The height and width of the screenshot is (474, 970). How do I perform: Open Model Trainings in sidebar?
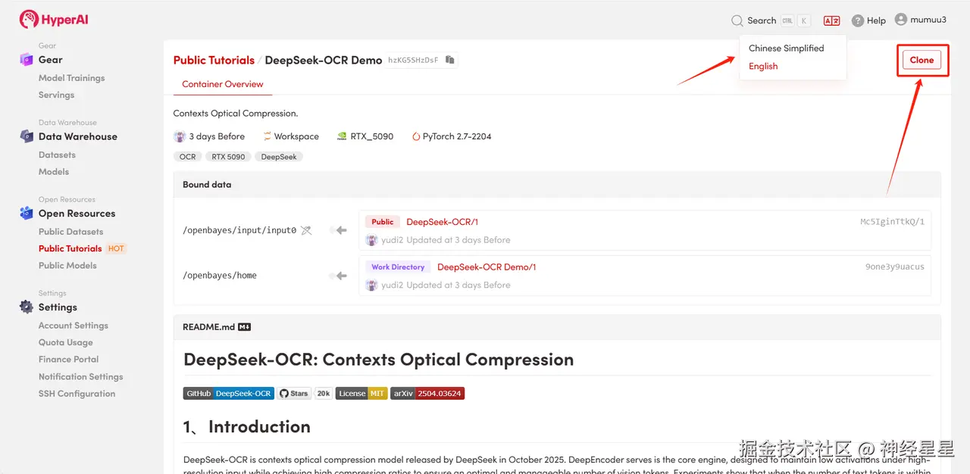71,78
